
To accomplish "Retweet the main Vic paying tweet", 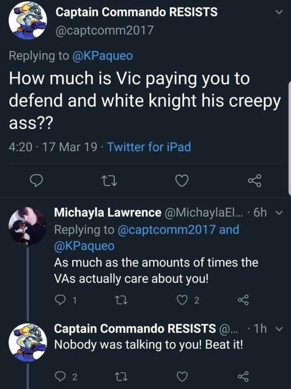I will pyautogui.click(x=110, y=180).
